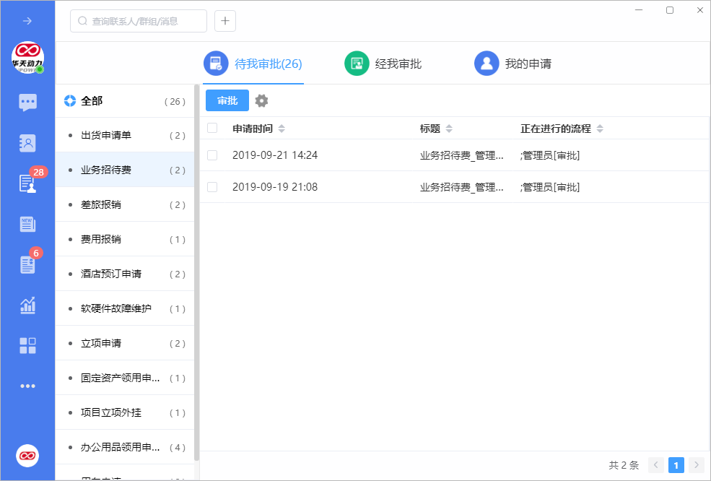Check the checkbox for the 2019-09-21 request

click(x=211, y=155)
